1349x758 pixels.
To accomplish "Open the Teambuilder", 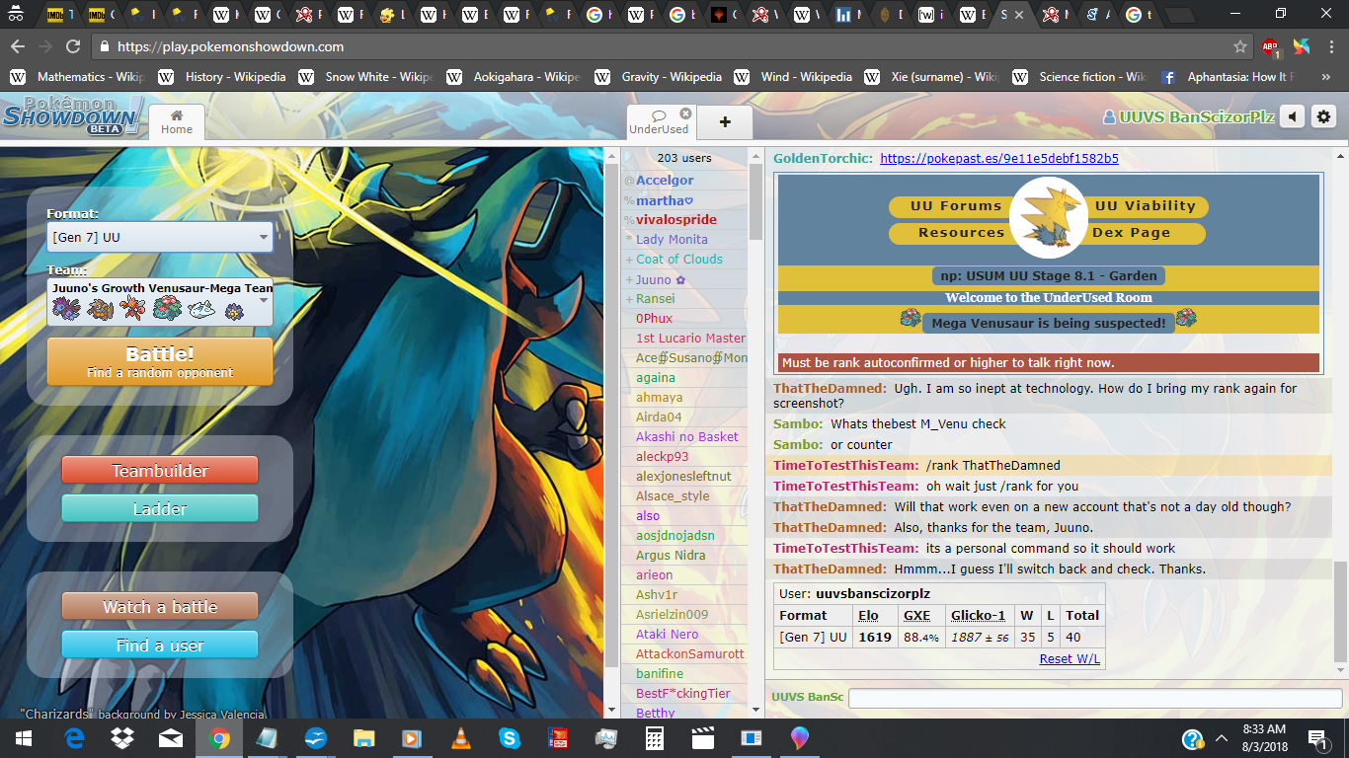I will 160,470.
